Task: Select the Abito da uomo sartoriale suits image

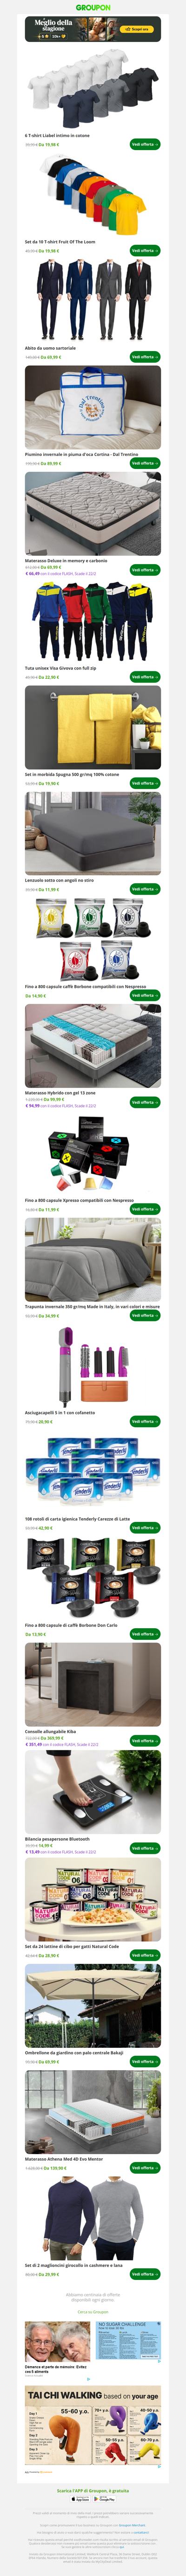Action: point(93,299)
